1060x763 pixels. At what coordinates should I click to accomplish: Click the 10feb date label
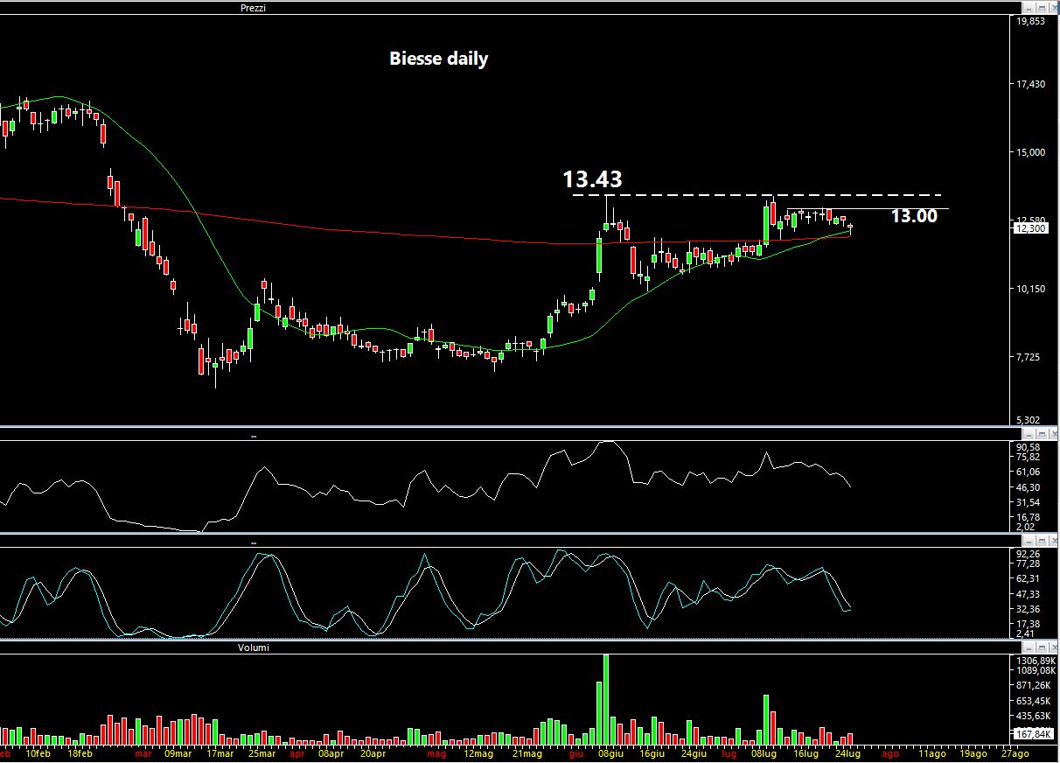coord(38,752)
